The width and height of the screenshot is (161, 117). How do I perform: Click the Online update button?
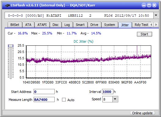(142, 113)
